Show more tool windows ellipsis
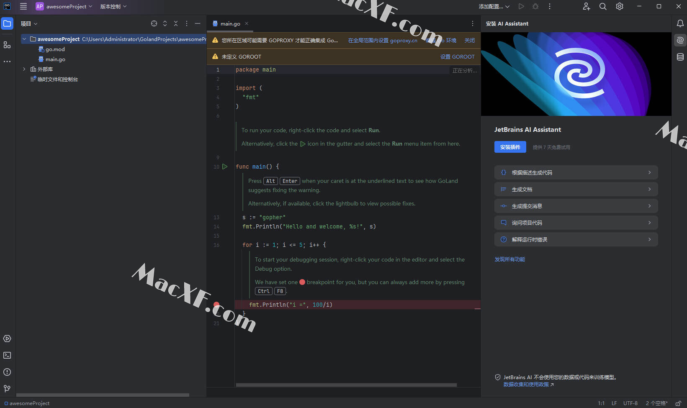 click(7, 62)
